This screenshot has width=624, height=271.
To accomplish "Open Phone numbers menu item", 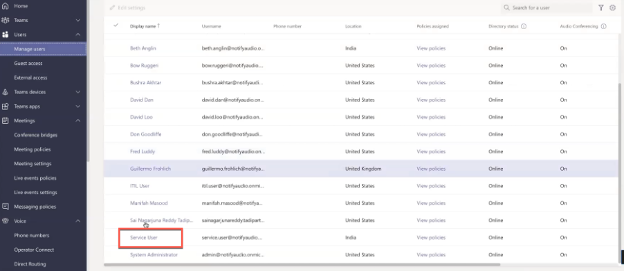I will click(31, 235).
